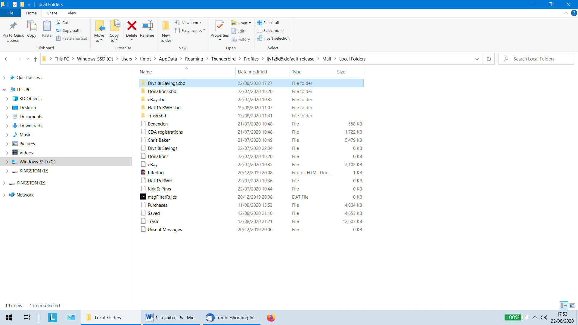Open the File menu tab

tap(10, 13)
